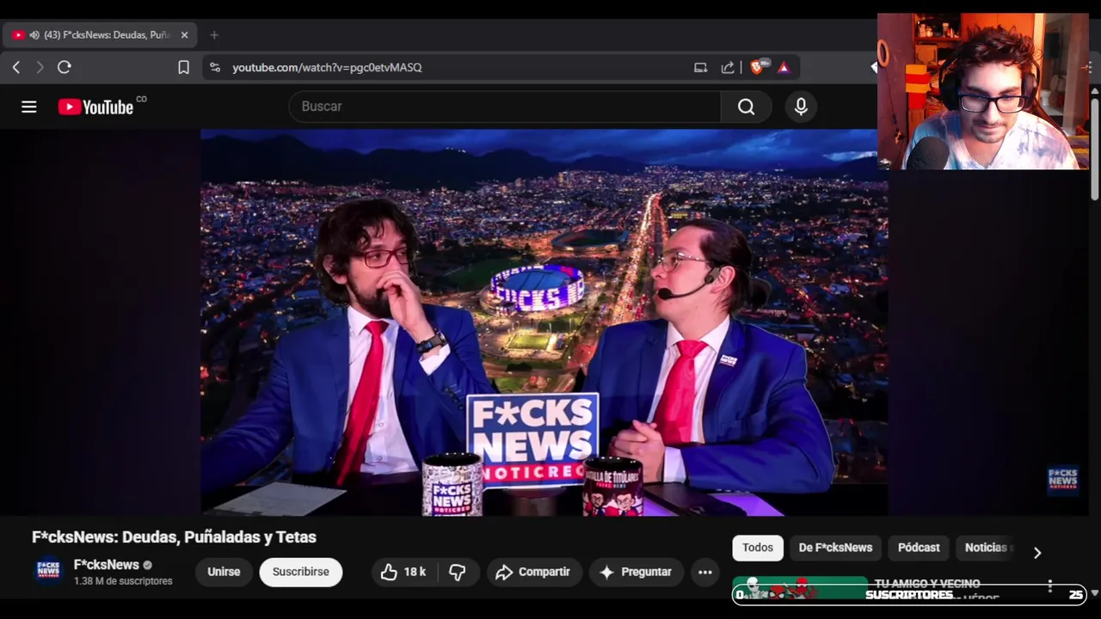Click Suscribirse button
Viewport: 1101px width, 619px height.
coord(301,572)
